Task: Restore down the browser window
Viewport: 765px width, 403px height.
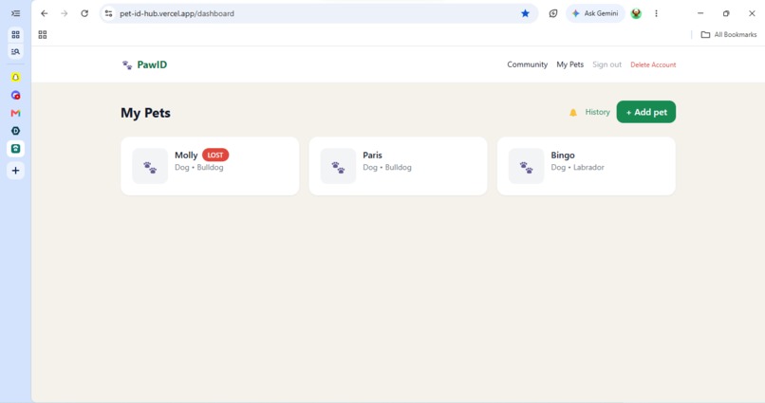Action: (x=726, y=13)
